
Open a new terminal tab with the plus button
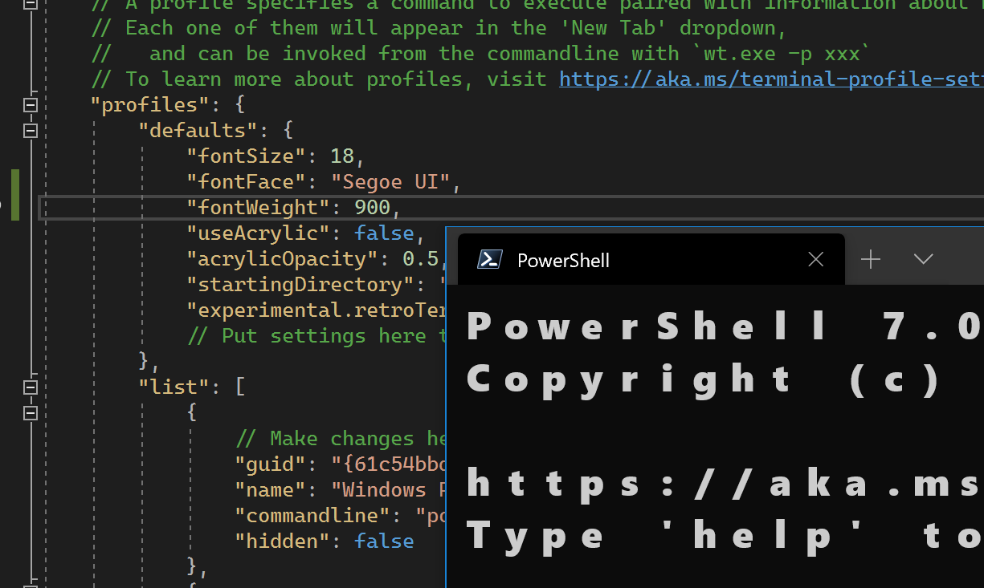coord(871,259)
